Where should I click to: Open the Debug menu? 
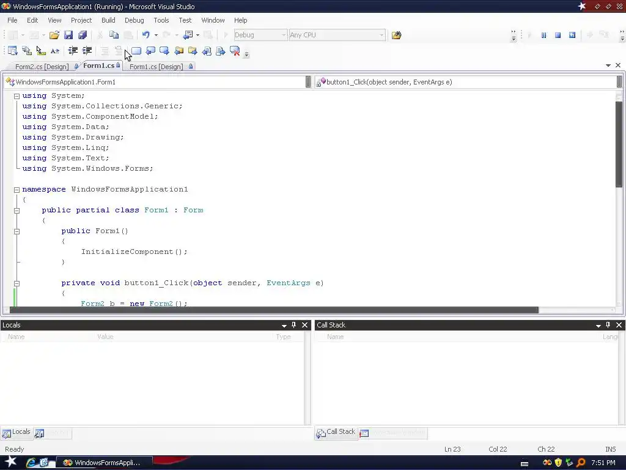(134, 20)
